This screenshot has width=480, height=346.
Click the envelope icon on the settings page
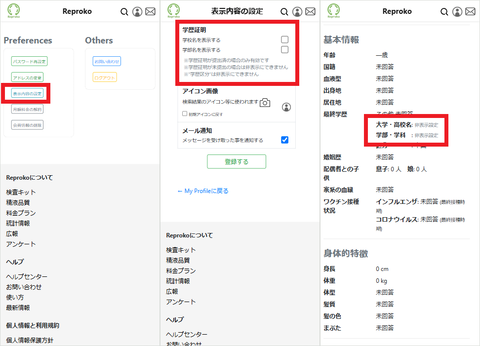click(x=310, y=11)
